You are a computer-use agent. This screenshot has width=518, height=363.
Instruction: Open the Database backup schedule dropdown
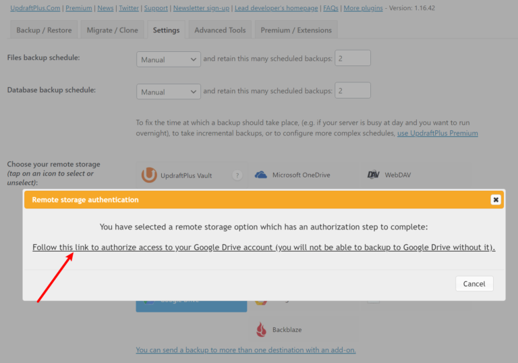pyautogui.click(x=169, y=92)
